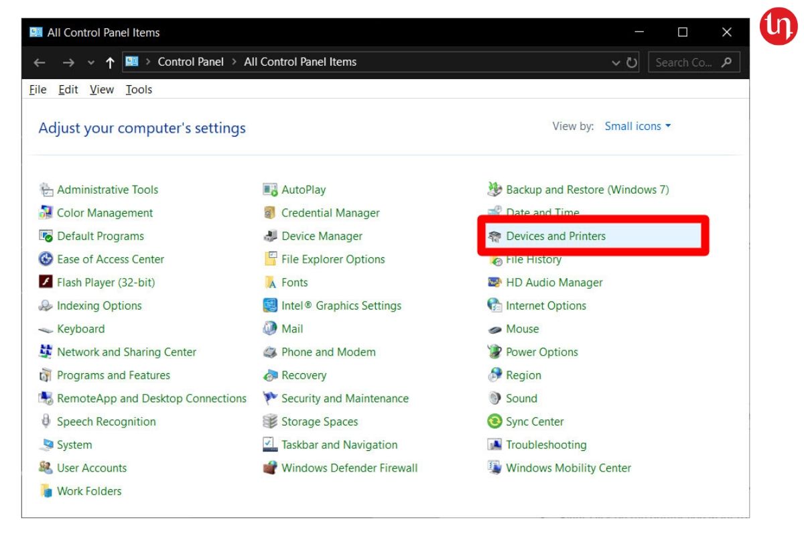Open Security and Maintenance
This screenshot has height=536, width=804.
(345, 399)
